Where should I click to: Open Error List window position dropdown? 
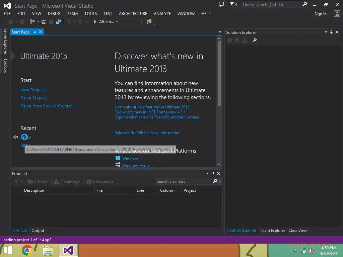[207, 173]
